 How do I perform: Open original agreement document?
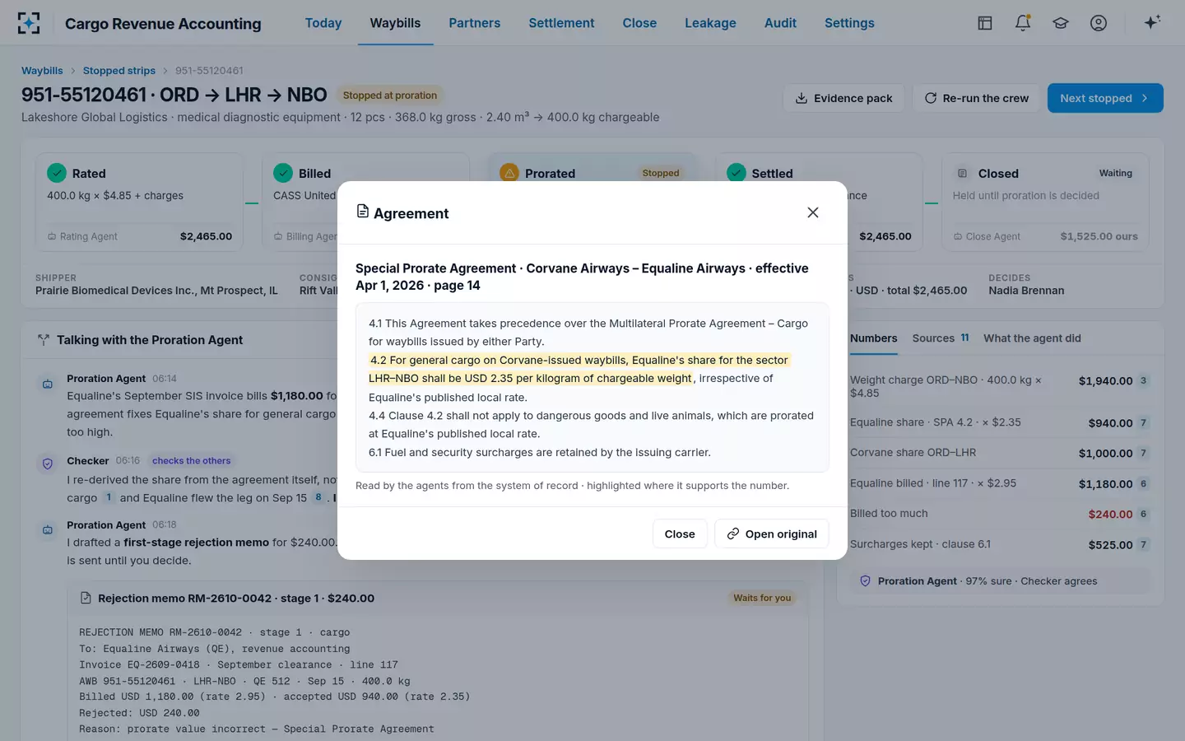(772, 534)
